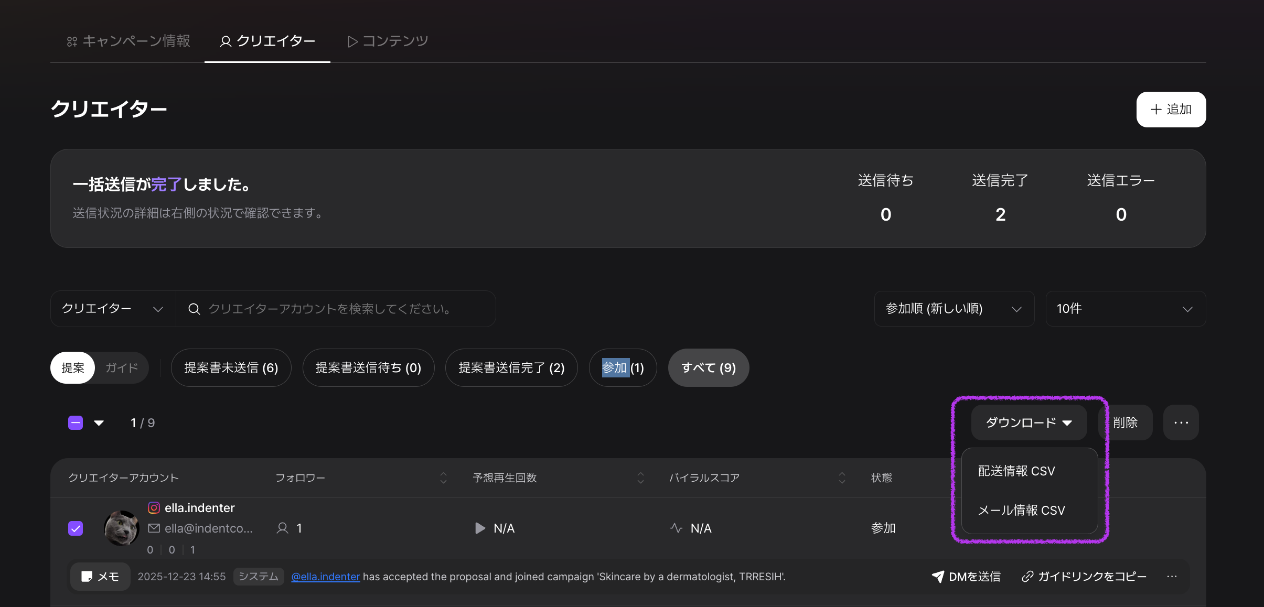Switch to the キャンペーン情報 tab
The width and height of the screenshot is (1264, 607).
[x=128, y=41]
